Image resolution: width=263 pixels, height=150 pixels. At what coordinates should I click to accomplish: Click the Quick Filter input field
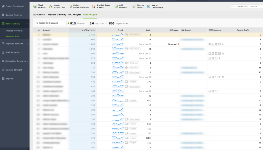250,6
